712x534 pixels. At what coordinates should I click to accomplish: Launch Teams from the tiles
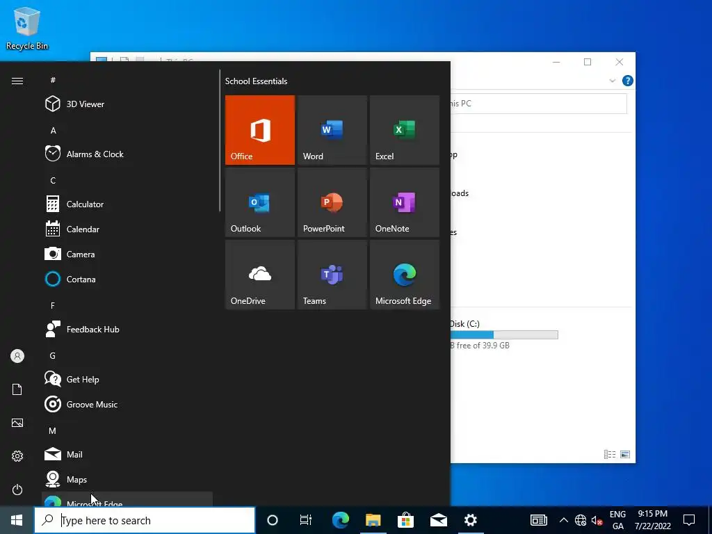tap(332, 275)
